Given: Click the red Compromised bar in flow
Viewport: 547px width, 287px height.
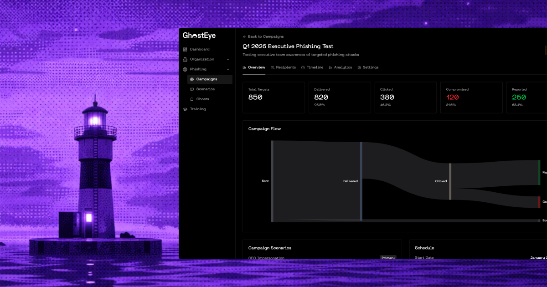Looking at the screenshot, I should (539, 202).
